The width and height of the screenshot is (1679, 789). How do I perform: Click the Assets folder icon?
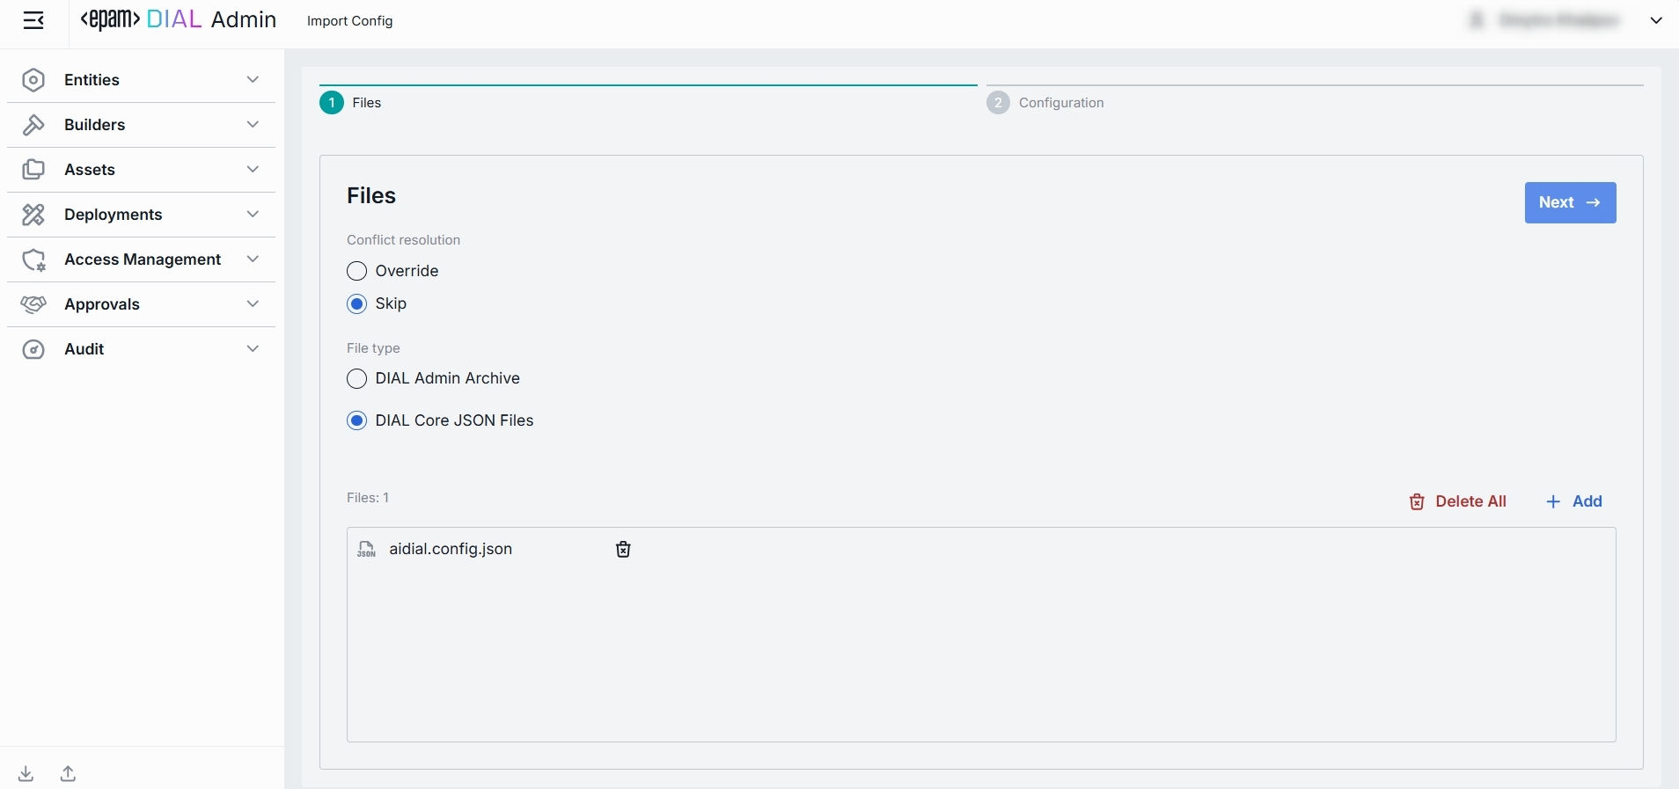33,170
